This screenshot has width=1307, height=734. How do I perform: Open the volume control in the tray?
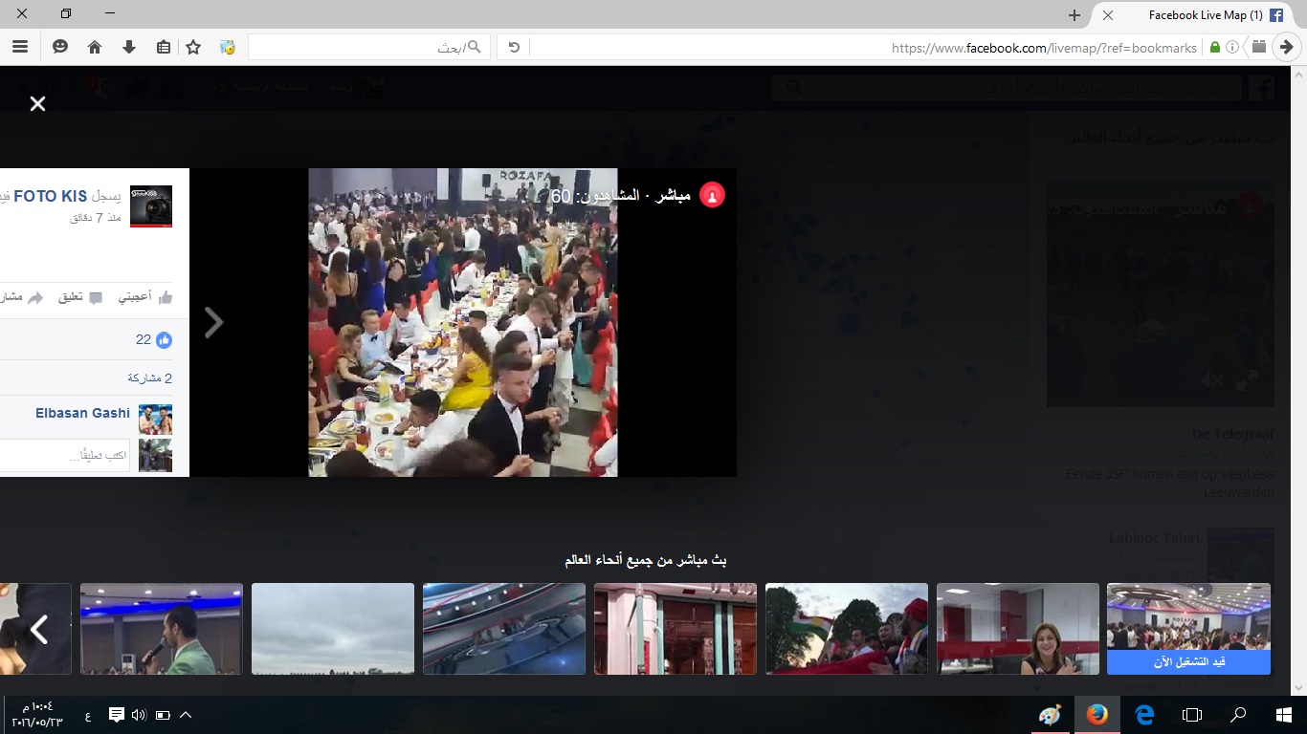(139, 715)
